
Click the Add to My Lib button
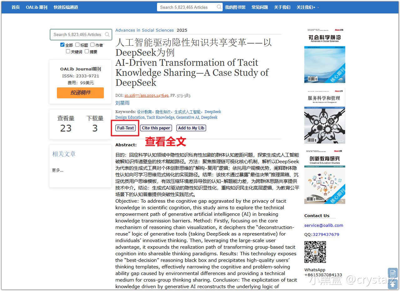(191, 128)
